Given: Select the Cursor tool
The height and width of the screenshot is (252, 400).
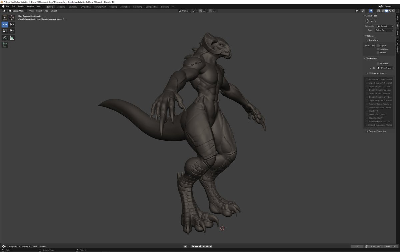Looking at the screenshot, I should [x=12, y=17].
